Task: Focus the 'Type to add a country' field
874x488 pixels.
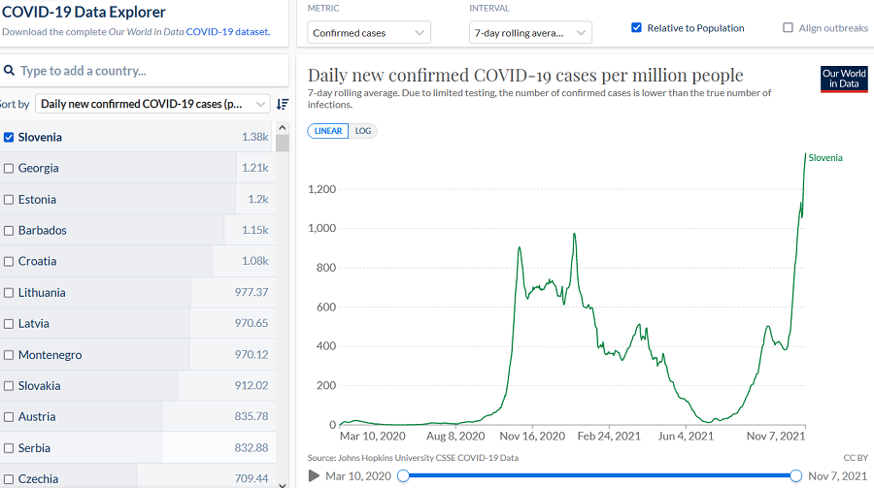Action: coord(146,71)
